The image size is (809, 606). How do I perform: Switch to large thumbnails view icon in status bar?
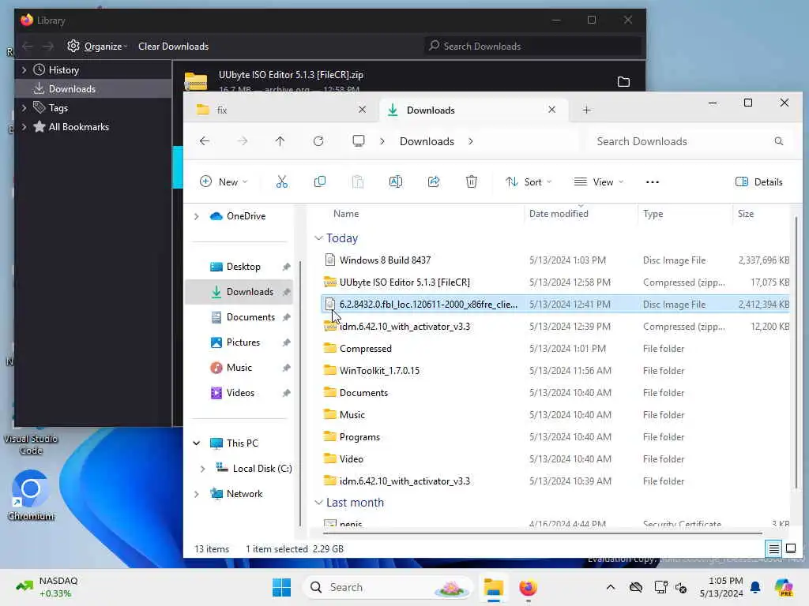[790, 549]
